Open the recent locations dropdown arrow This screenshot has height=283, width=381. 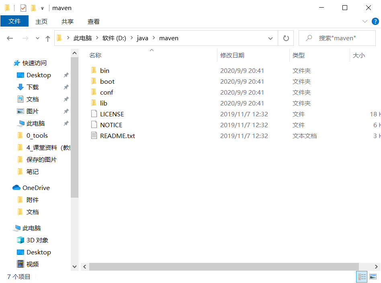(x=37, y=38)
